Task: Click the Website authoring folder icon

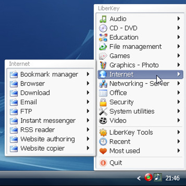Action: [x=14, y=139]
